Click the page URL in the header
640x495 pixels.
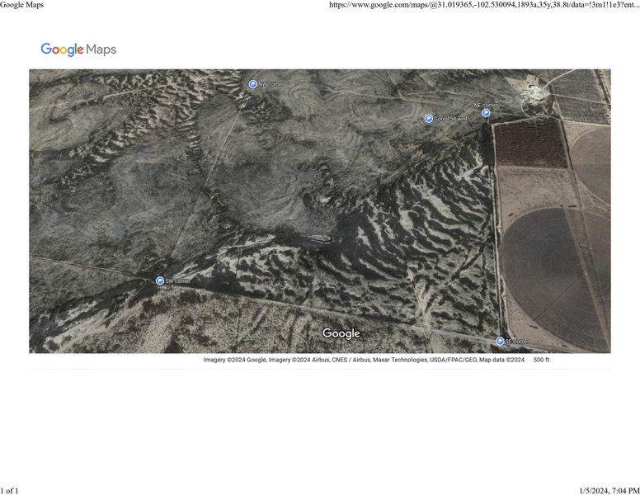[x=483, y=5]
